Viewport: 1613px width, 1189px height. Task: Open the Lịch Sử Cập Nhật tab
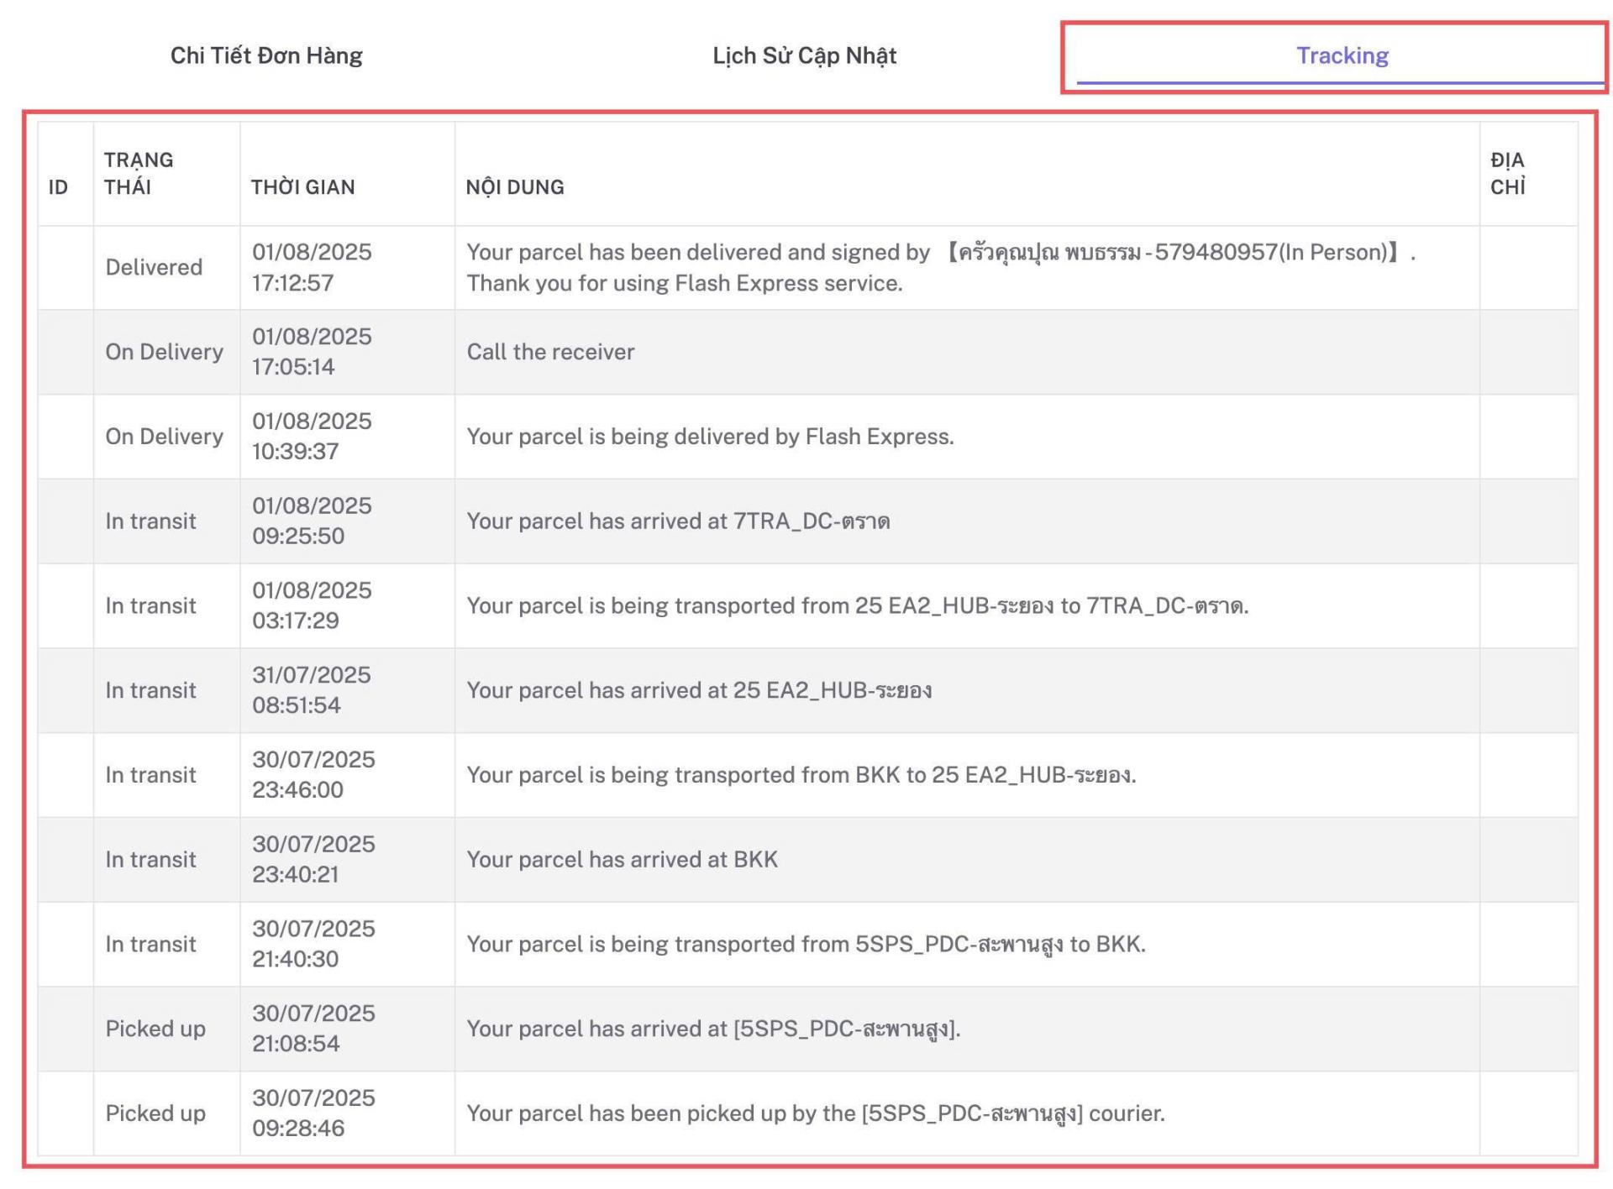pyautogui.click(x=804, y=55)
